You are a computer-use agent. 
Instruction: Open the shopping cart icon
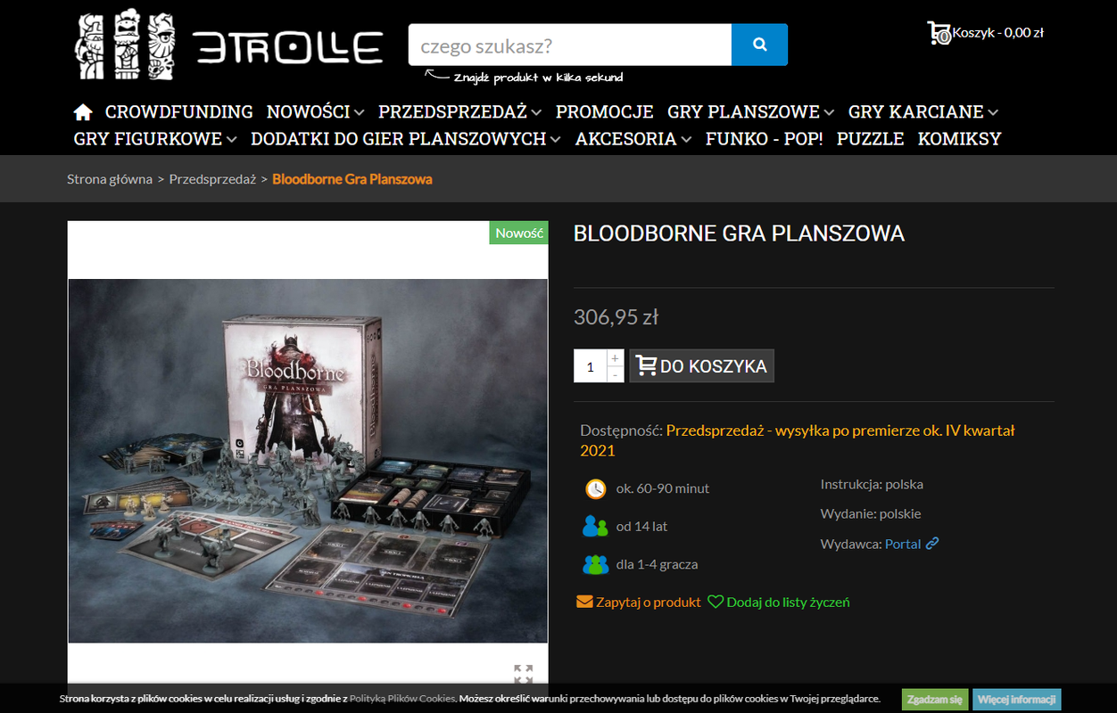coord(939,33)
